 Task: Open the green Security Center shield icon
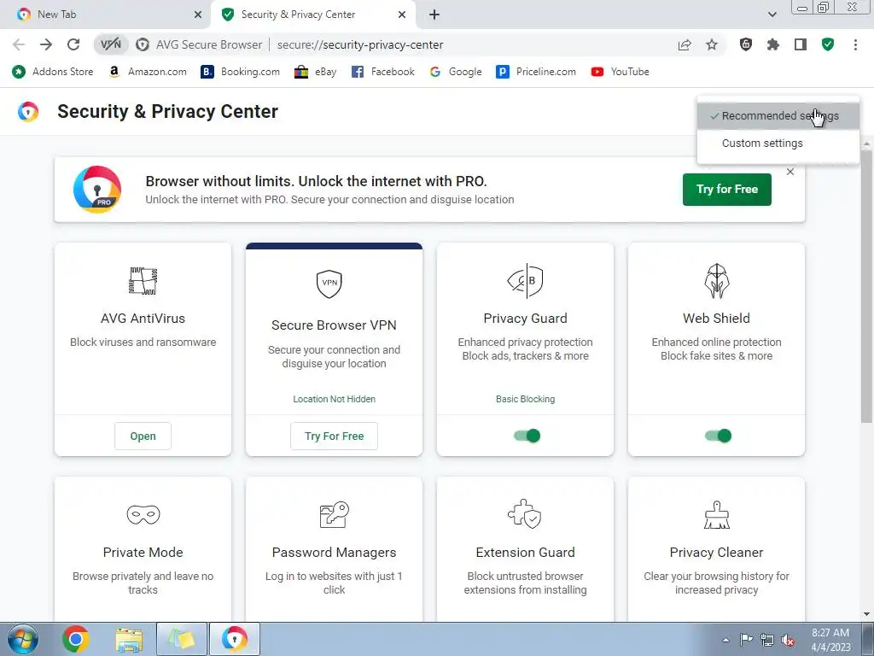click(828, 44)
